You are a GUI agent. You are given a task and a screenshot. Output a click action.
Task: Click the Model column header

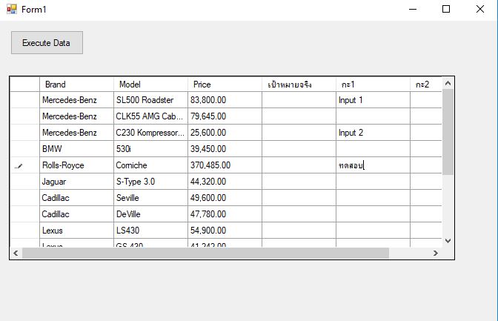(x=150, y=85)
